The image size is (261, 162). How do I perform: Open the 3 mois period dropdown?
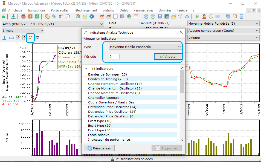23,31
